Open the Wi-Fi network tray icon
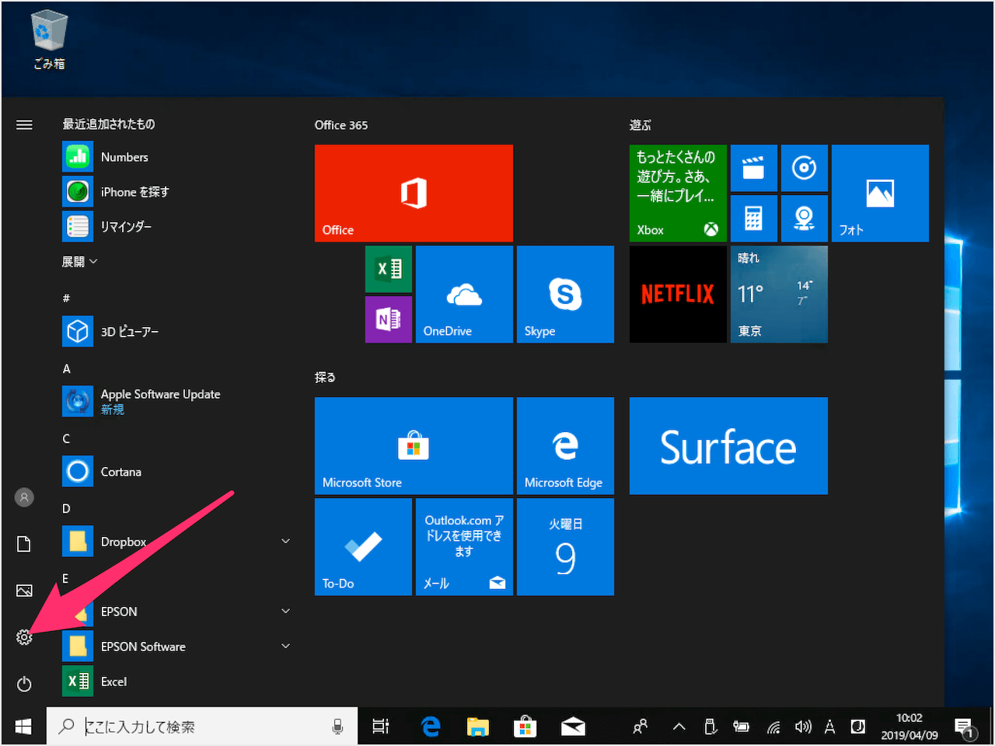 773,727
